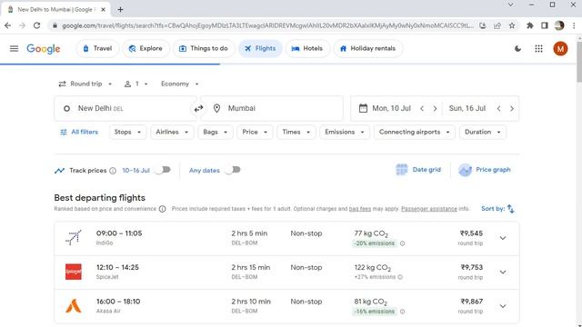Screen dimensions: 582x327
Task: Click the Google logo
Action: 44,48
